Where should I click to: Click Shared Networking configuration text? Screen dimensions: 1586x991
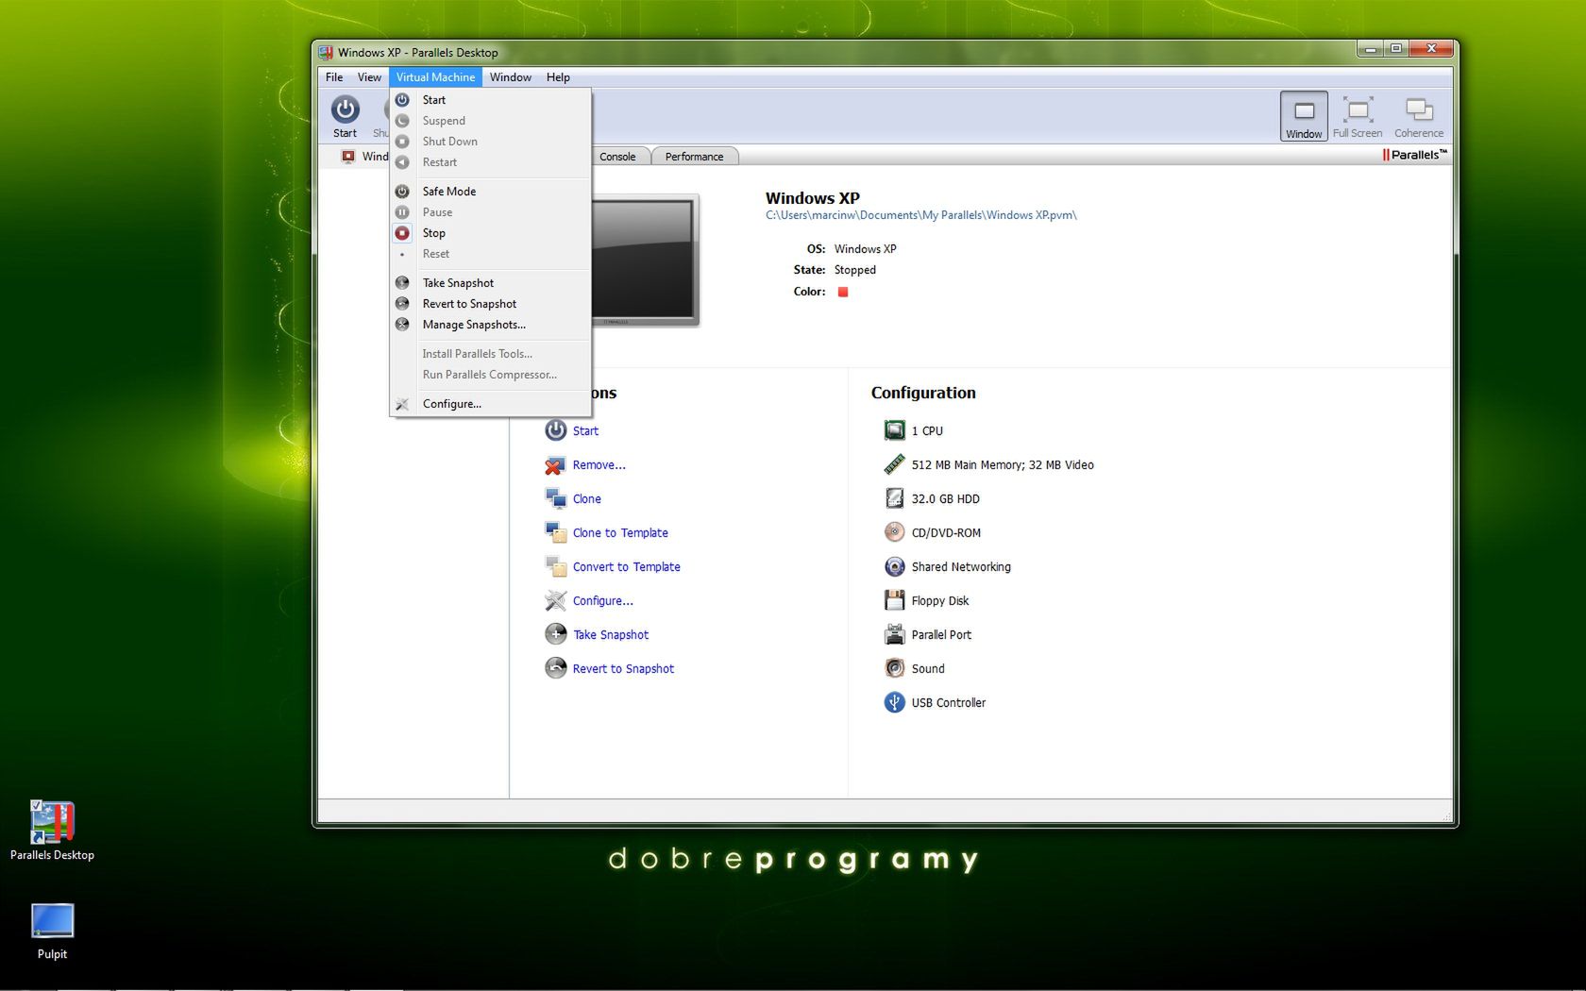961,567
